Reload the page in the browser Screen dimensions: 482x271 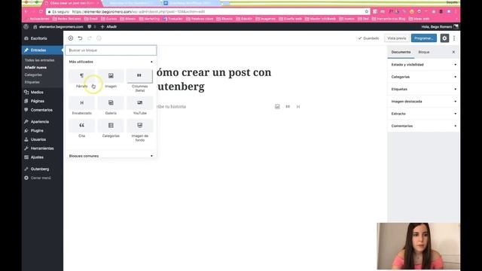(41, 11)
